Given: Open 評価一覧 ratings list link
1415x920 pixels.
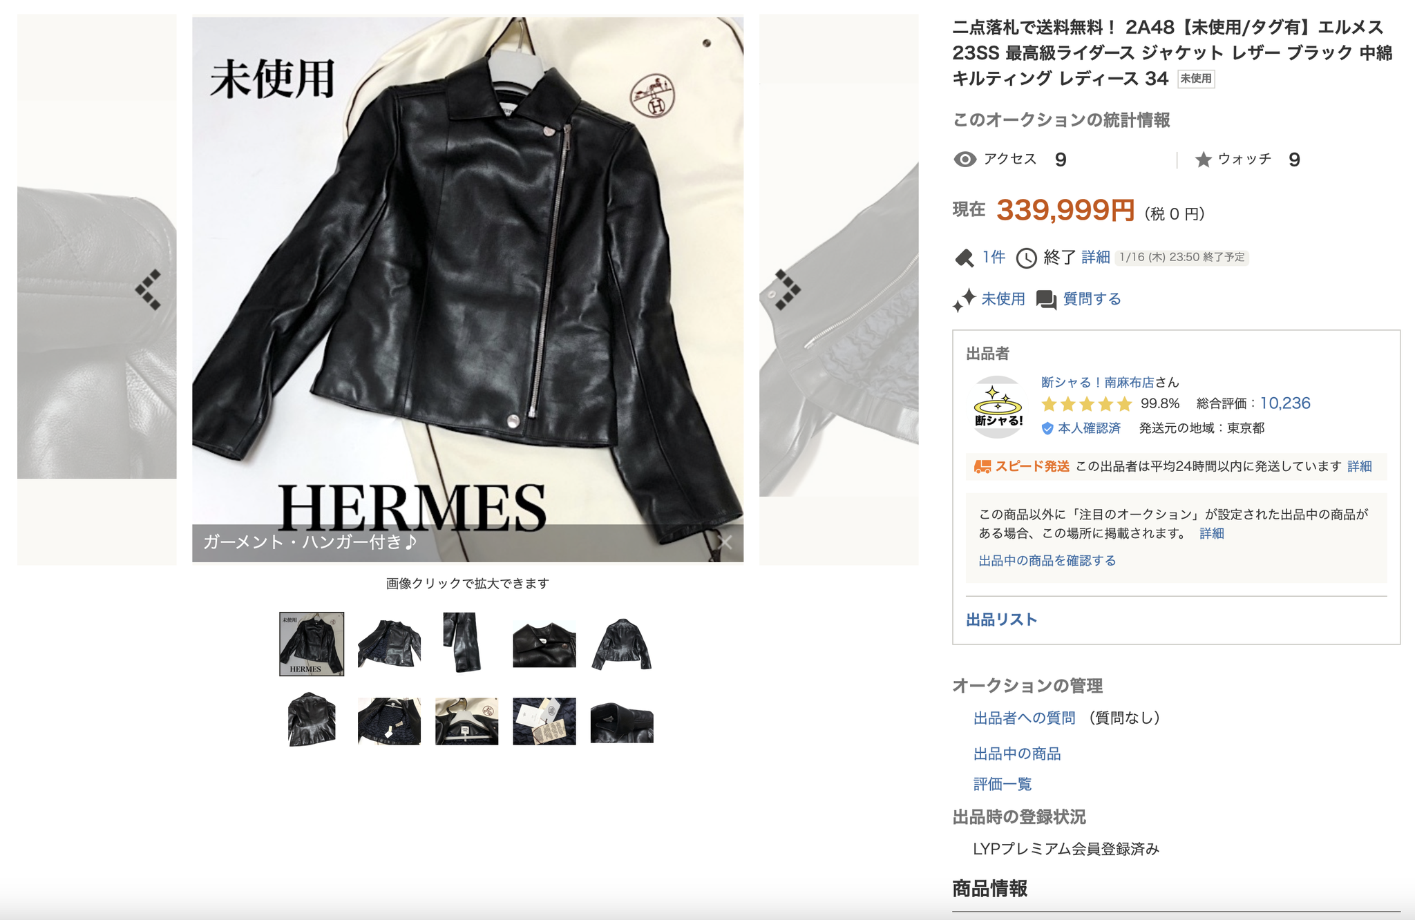Looking at the screenshot, I should click(x=1002, y=784).
